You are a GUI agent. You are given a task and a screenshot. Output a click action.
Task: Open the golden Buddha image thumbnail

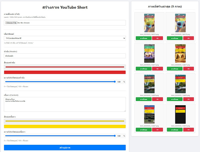click(180, 53)
